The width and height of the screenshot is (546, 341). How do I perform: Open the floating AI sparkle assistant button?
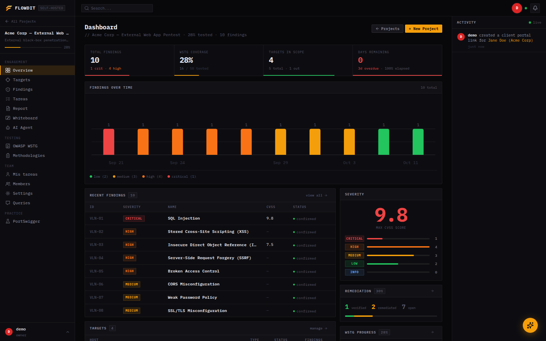530,325
